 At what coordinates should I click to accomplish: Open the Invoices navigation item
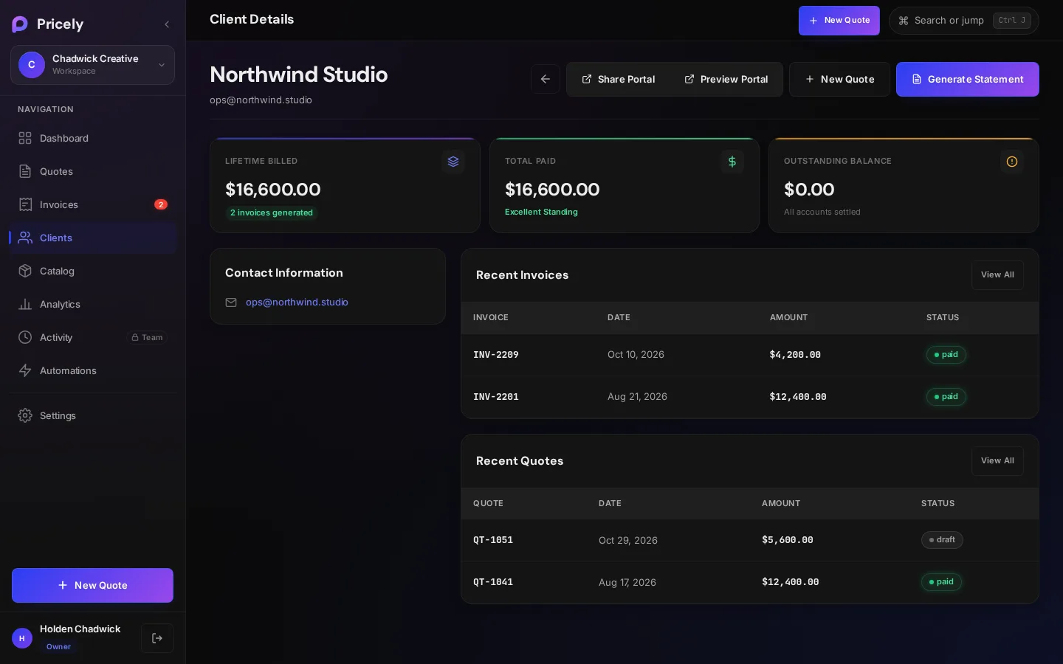(92, 204)
